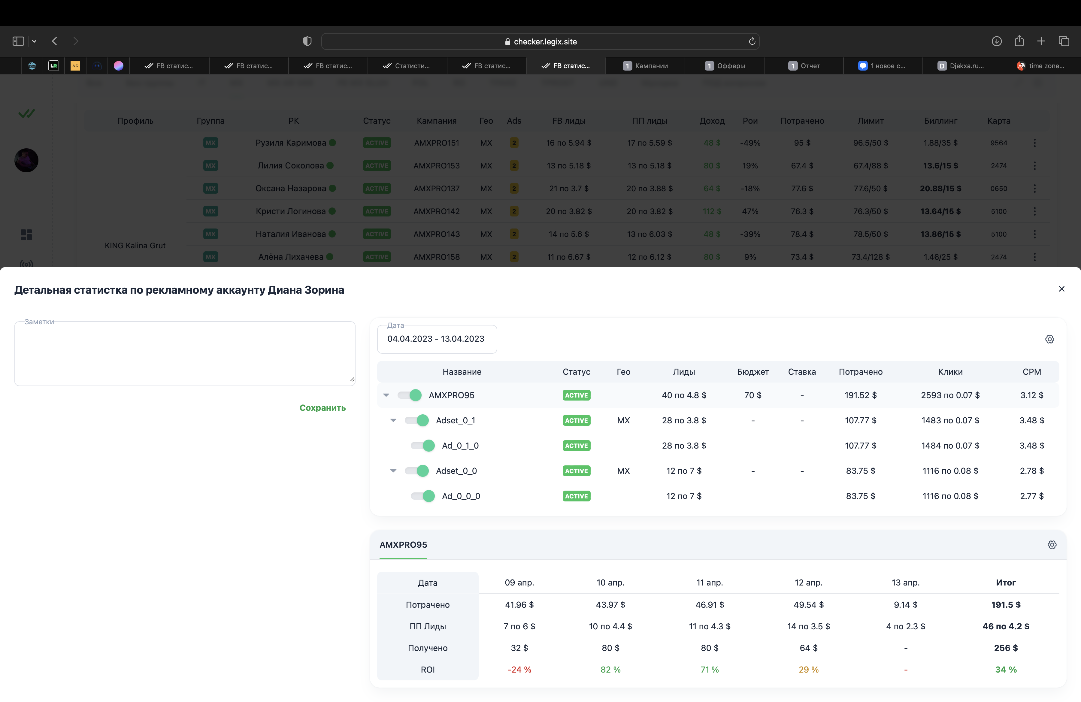Click the Share icon in Safari
The image size is (1081, 702).
[x=1019, y=41]
